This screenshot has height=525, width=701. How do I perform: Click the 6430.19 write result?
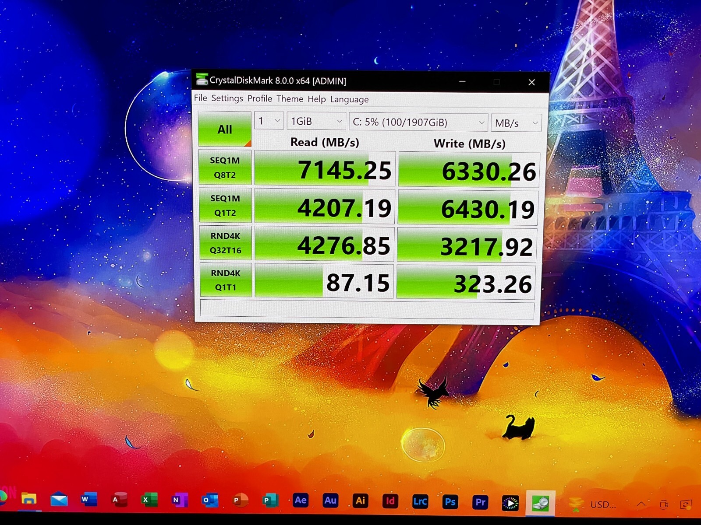click(x=468, y=208)
